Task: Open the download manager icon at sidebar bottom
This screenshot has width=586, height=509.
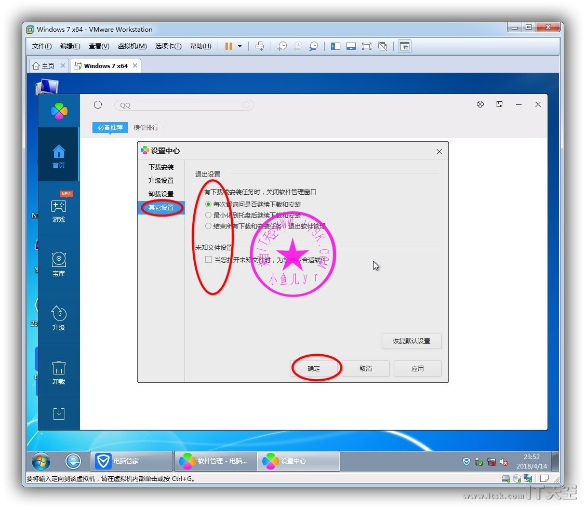Action: pyautogui.click(x=59, y=413)
